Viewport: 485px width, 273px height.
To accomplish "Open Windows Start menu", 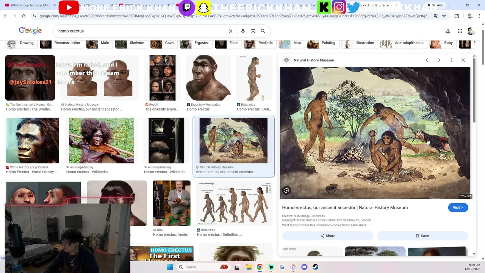I will click(x=170, y=267).
